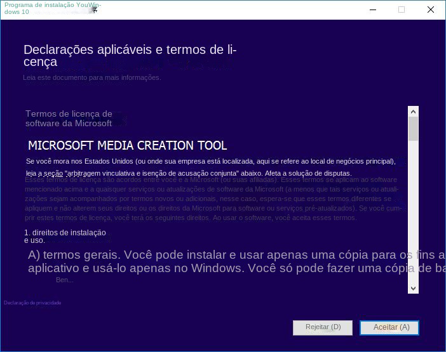
Task: Click the MICROSOFT MEDIA CREATION TOOL heading
Action: tap(128, 146)
